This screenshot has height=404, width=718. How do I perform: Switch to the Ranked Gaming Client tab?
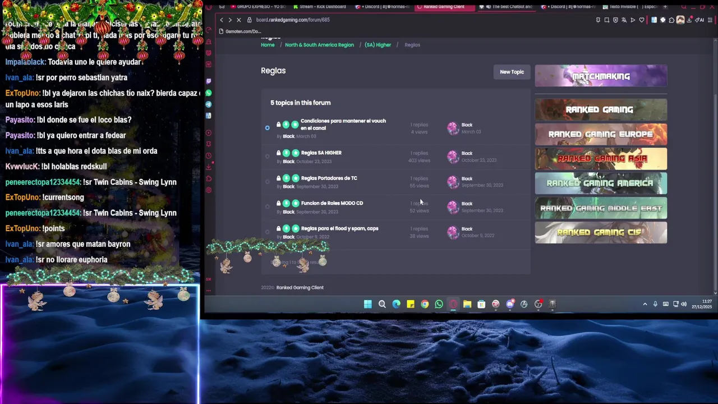click(x=446, y=7)
